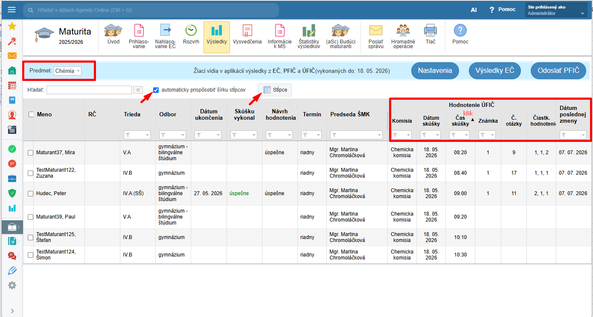
Task: Click the yellow star favorites sidebar icon
Action: pyautogui.click(x=12, y=26)
